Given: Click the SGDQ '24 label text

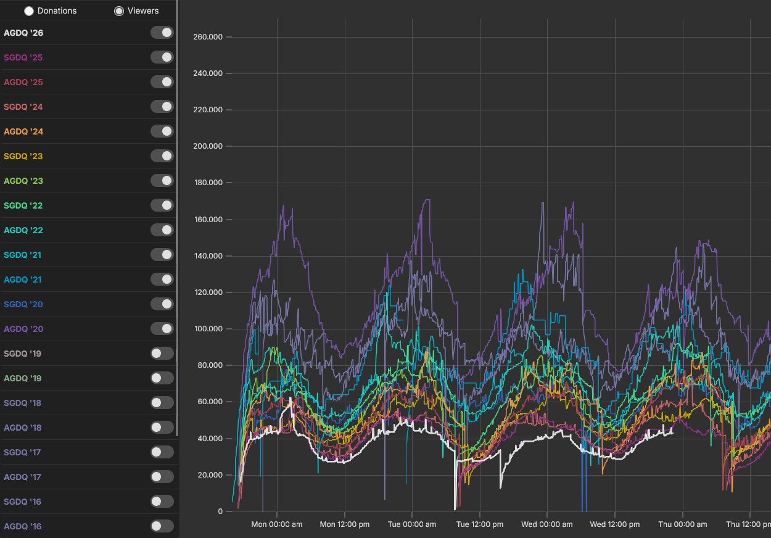Looking at the screenshot, I should [23, 107].
